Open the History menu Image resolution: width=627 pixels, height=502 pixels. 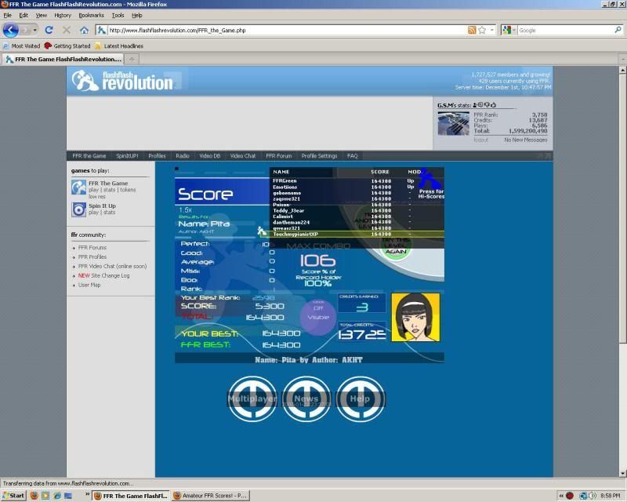point(63,15)
